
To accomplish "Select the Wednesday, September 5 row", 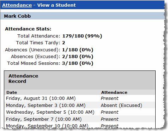I will (80, 112).
